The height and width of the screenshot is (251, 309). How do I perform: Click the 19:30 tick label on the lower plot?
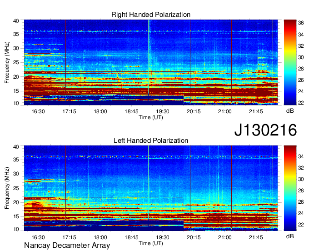click(x=163, y=237)
